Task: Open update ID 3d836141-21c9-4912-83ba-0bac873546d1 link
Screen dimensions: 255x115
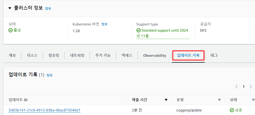Action: [x=44, y=110]
